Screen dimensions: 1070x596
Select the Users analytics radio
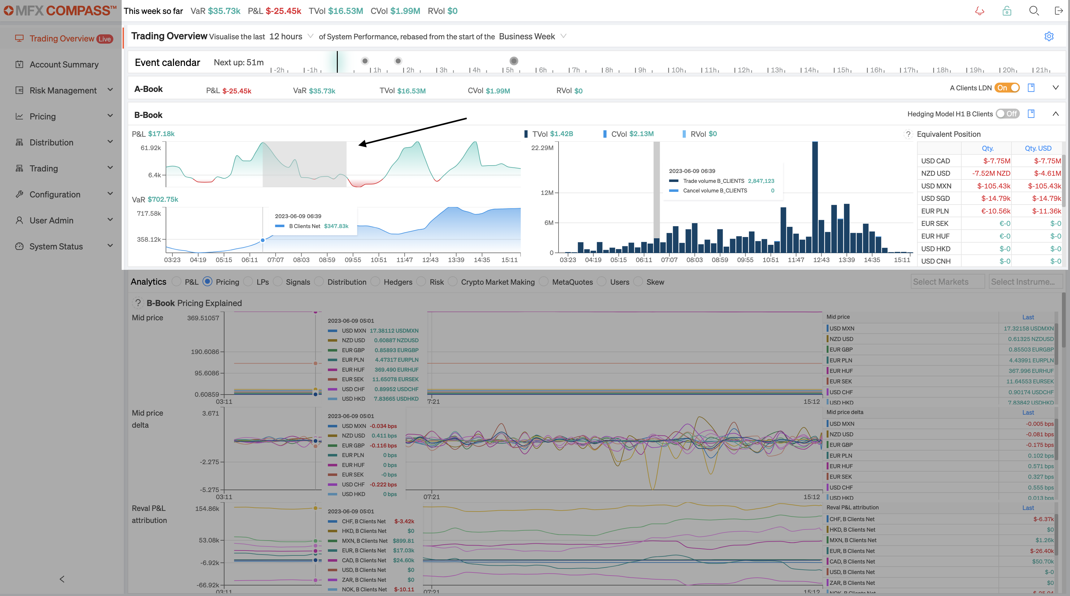tap(602, 281)
